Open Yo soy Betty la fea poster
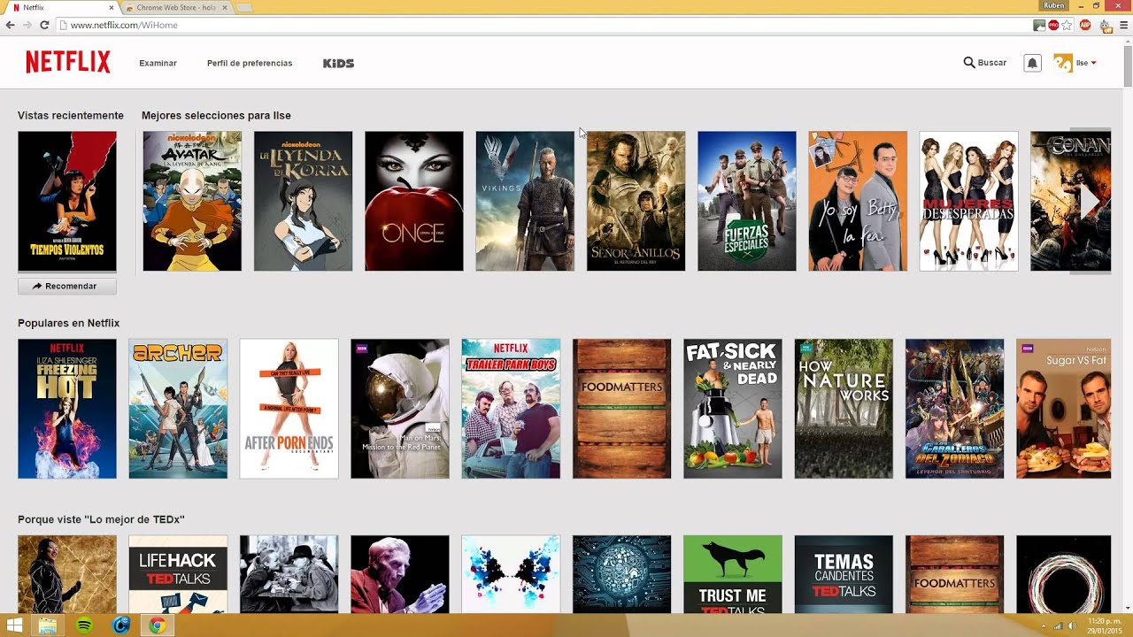 [x=858, y=202]
